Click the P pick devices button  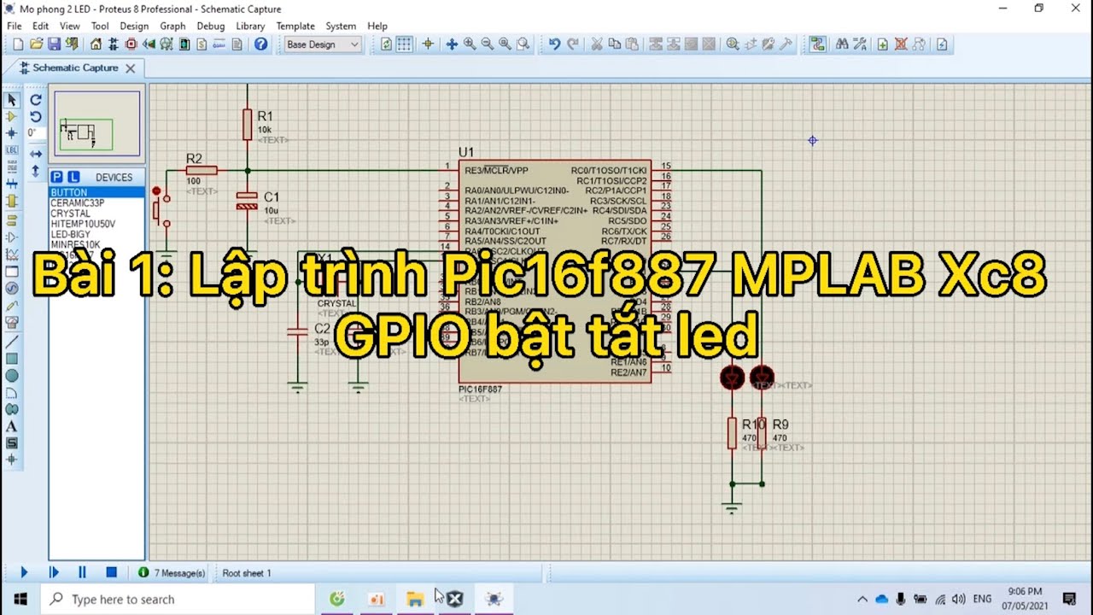pos(57,177)
